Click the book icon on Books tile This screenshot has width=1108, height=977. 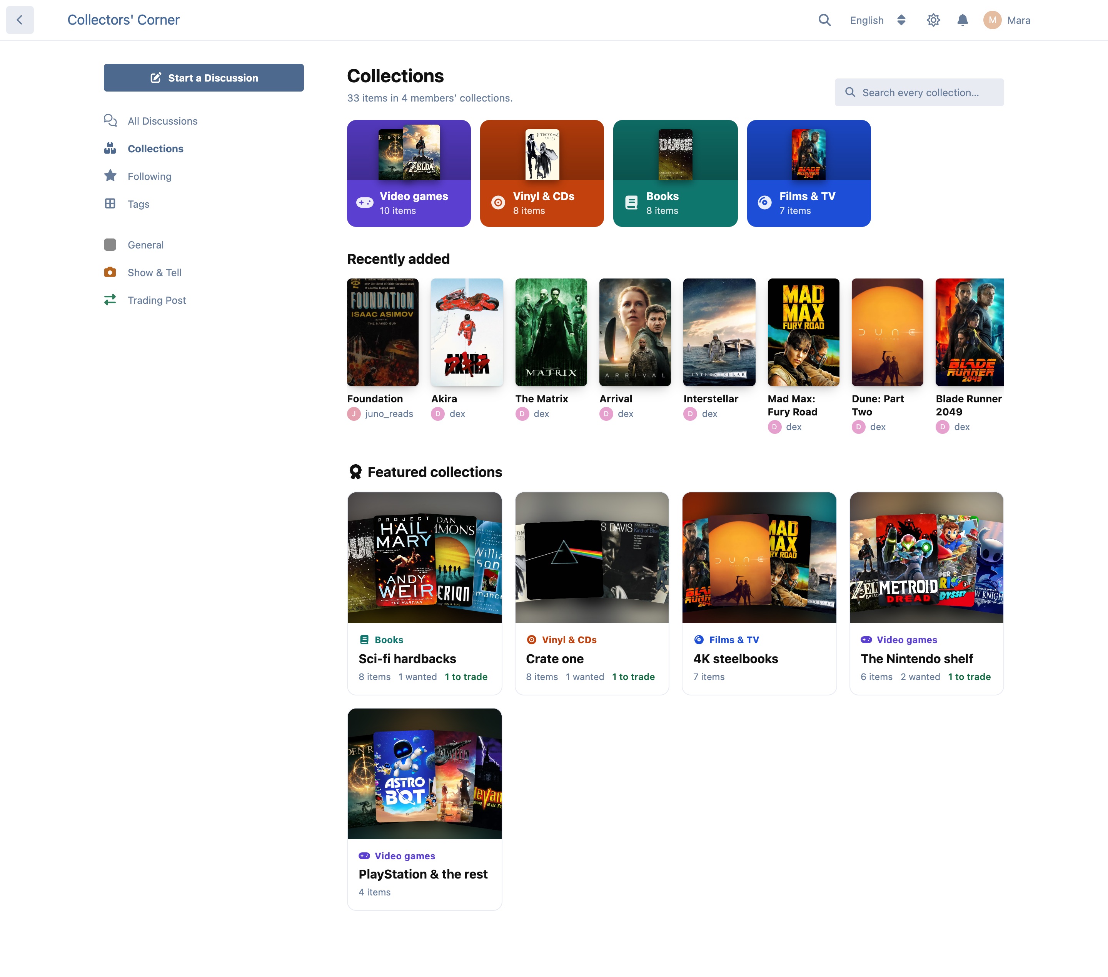[631, 202]
